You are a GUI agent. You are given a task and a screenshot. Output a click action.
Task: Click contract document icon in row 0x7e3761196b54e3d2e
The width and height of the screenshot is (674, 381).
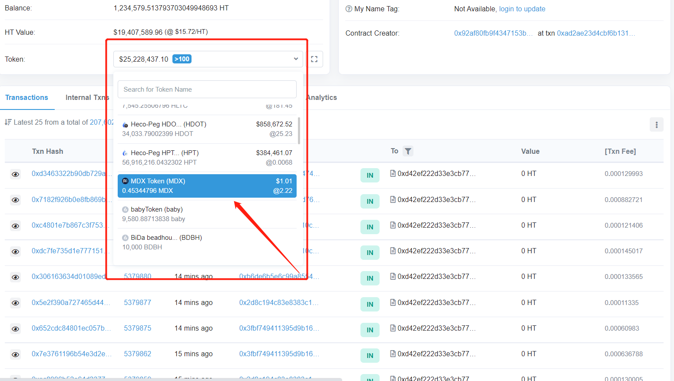pos(393,354)
